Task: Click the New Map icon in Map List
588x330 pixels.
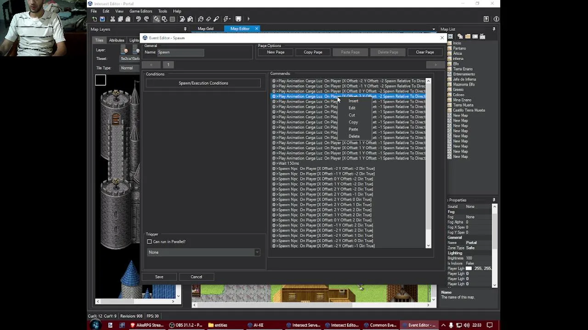Action: pos(460,37)
